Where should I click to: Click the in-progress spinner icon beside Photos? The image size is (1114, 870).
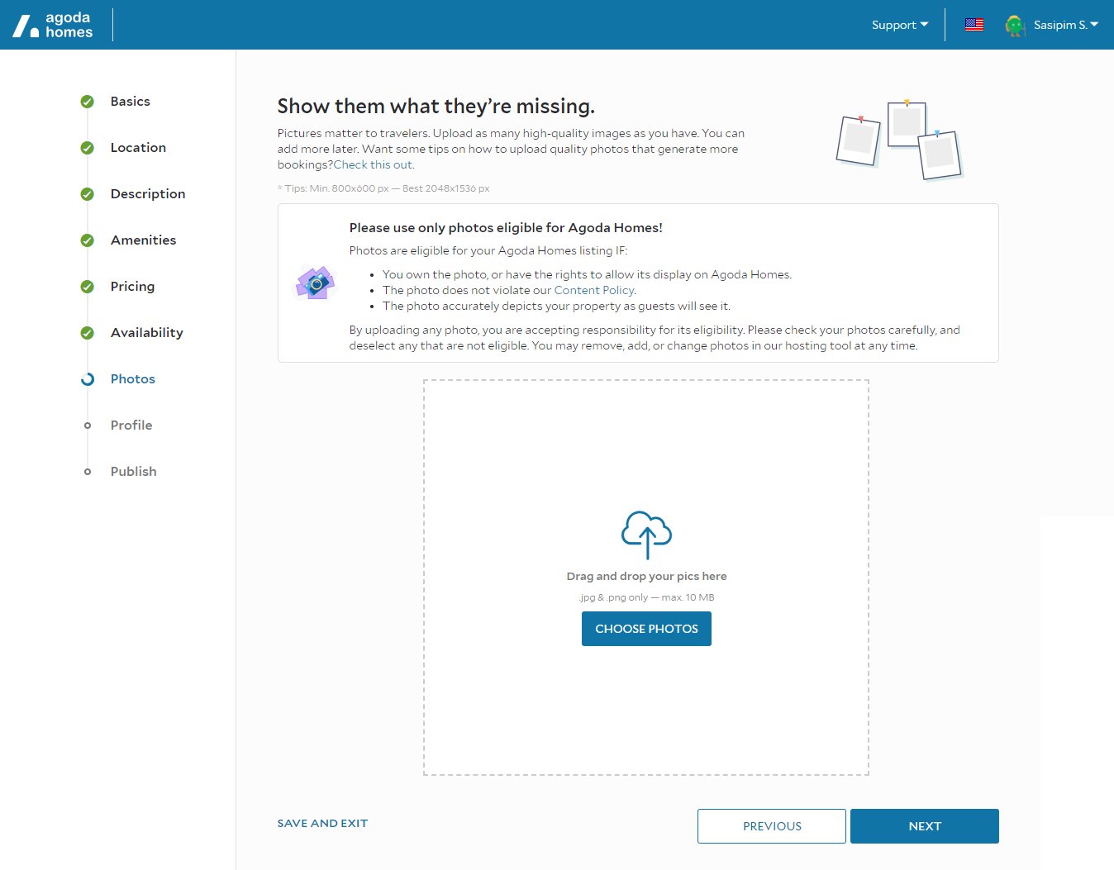coord(87,379)
